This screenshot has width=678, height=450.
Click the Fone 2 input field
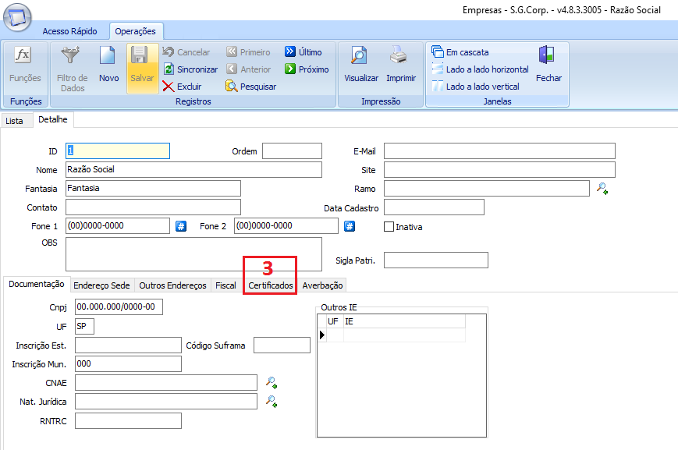pos(286,225)
